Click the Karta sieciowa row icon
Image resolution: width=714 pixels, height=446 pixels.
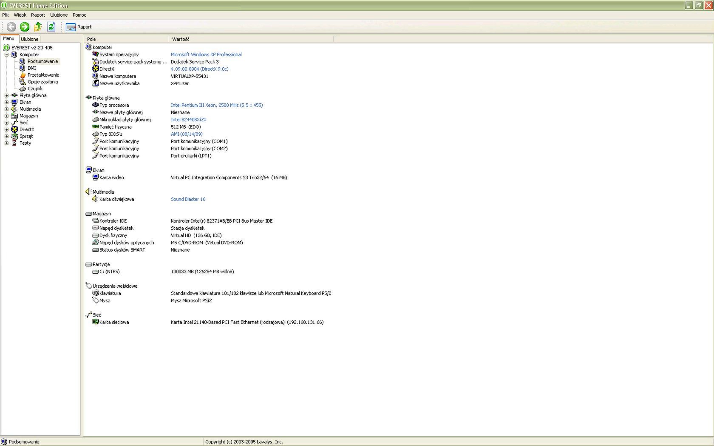click(x=96, y=322)
